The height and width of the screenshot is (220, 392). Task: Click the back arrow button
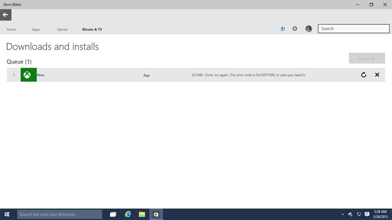6,15
